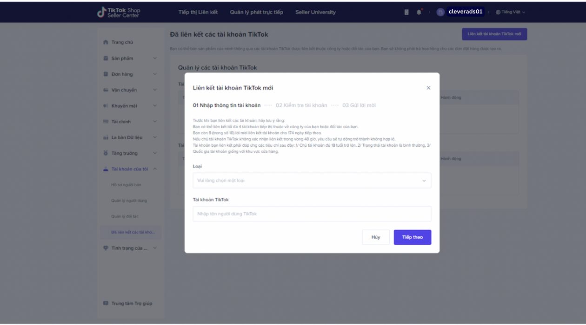The width and height of the screenshot is (586, 325).
Task: Close the Liên kết tài khoản dialog
Action: (428, 88)
